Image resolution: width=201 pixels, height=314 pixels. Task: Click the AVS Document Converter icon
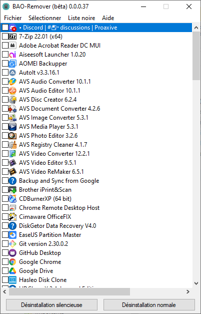pyautogui.click(x=12, y=109)
